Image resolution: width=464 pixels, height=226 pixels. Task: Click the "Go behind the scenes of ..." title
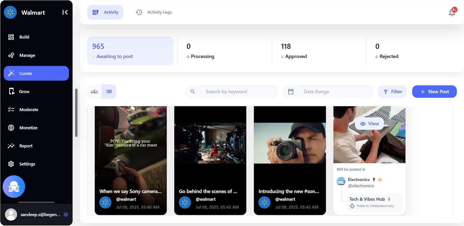(208, 191)
